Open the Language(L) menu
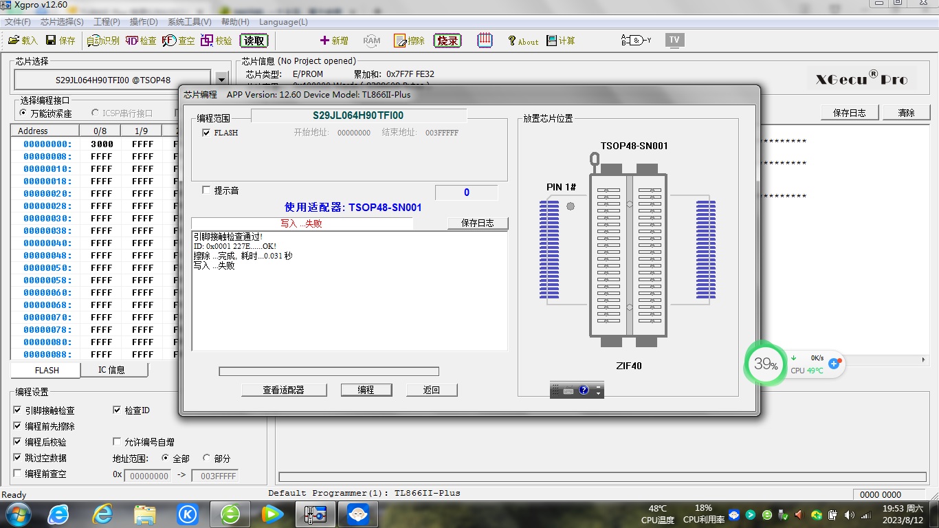 283,22
